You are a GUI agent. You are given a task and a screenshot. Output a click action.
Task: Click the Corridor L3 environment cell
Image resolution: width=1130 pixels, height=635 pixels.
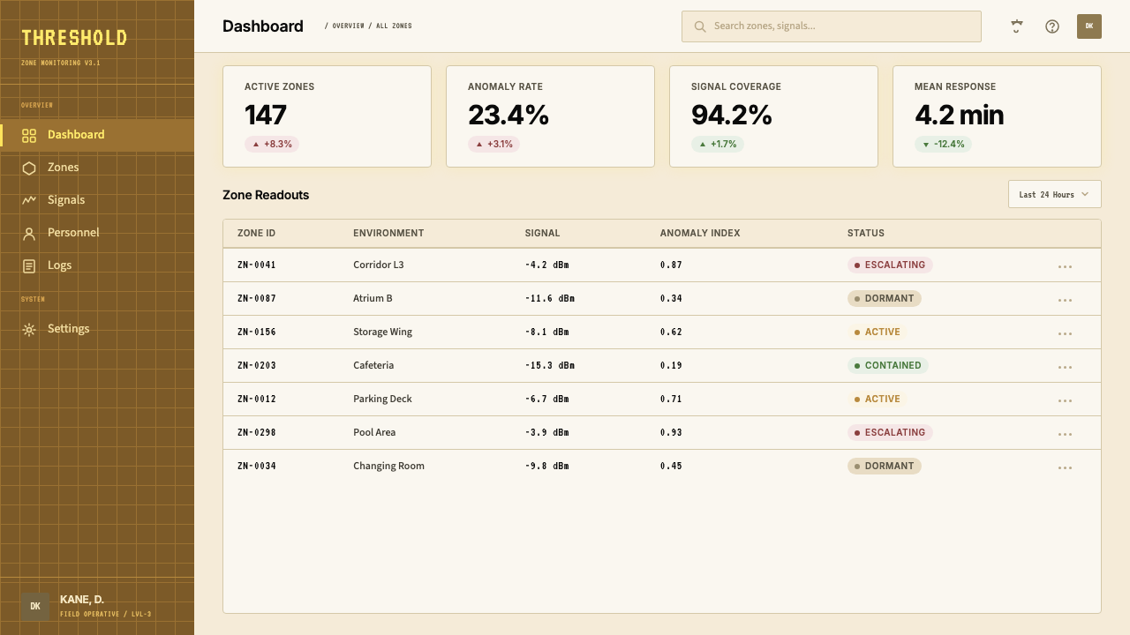click(379, 265)
